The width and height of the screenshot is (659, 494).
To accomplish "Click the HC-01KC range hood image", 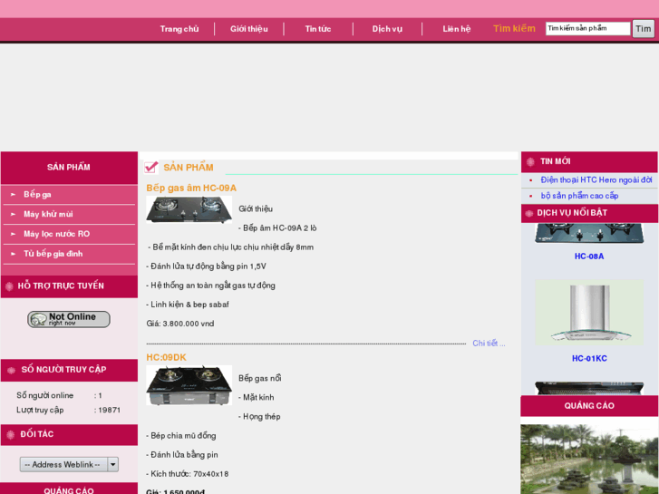I will 589,313.
